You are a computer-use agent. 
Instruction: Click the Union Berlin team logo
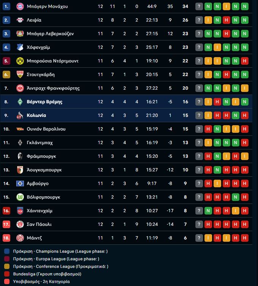pyautogui.click(x=20, y=129)
